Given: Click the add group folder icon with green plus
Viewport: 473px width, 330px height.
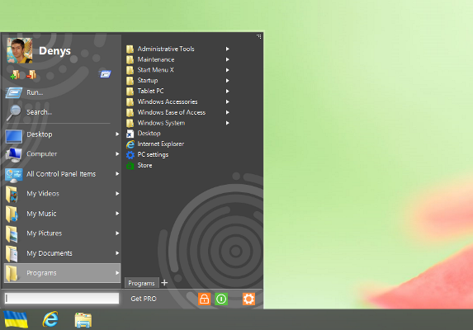Looking at the screenshot, I should point(15,74).
